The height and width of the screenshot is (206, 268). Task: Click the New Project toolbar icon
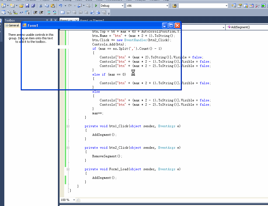coord(4,6)
